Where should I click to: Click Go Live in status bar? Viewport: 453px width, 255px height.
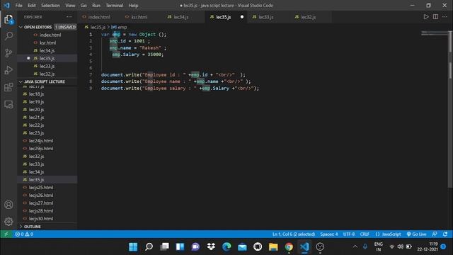(416, 234)
